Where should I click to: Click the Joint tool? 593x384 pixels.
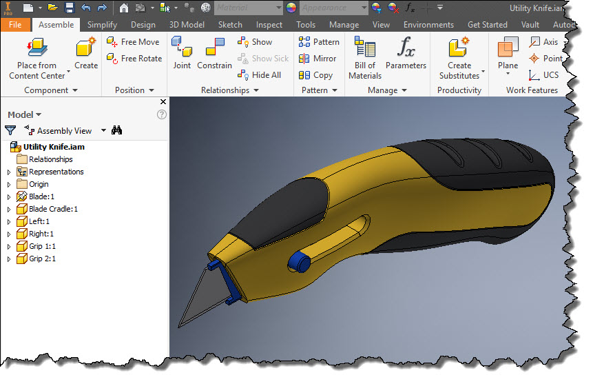click(182, 53)
